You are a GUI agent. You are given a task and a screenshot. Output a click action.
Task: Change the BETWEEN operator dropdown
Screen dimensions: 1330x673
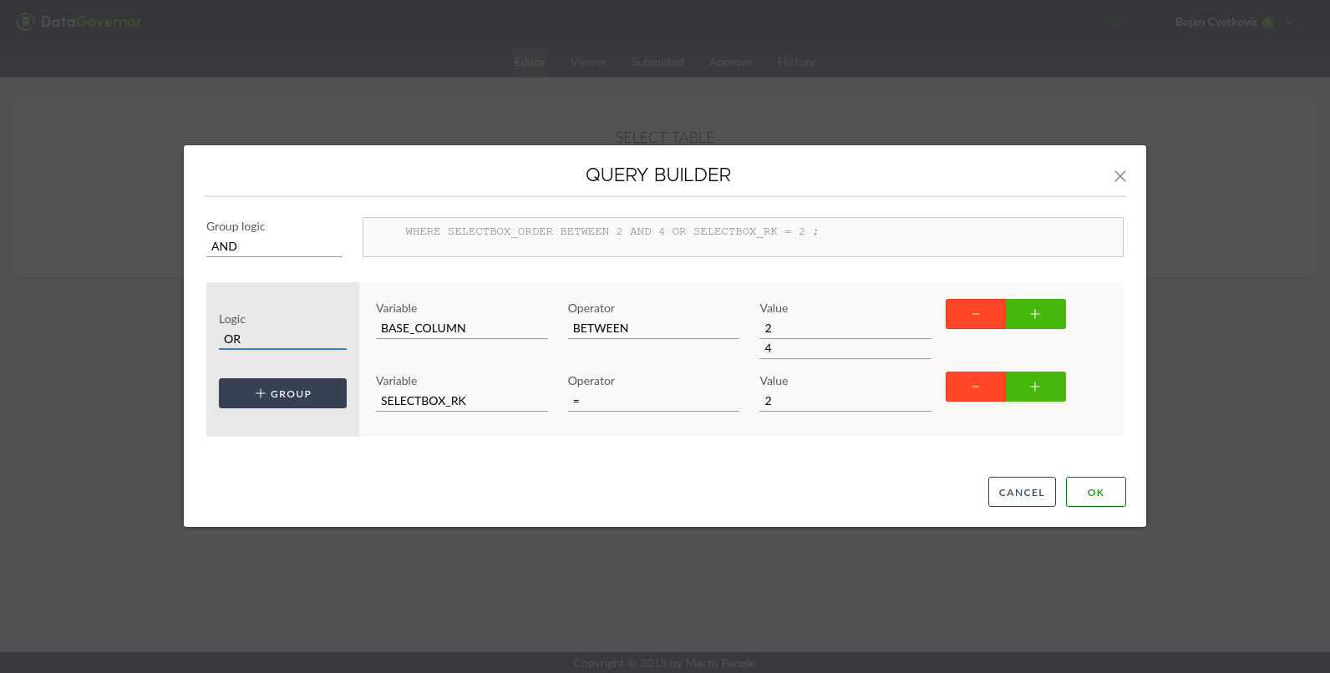click(x=653, y=328)
